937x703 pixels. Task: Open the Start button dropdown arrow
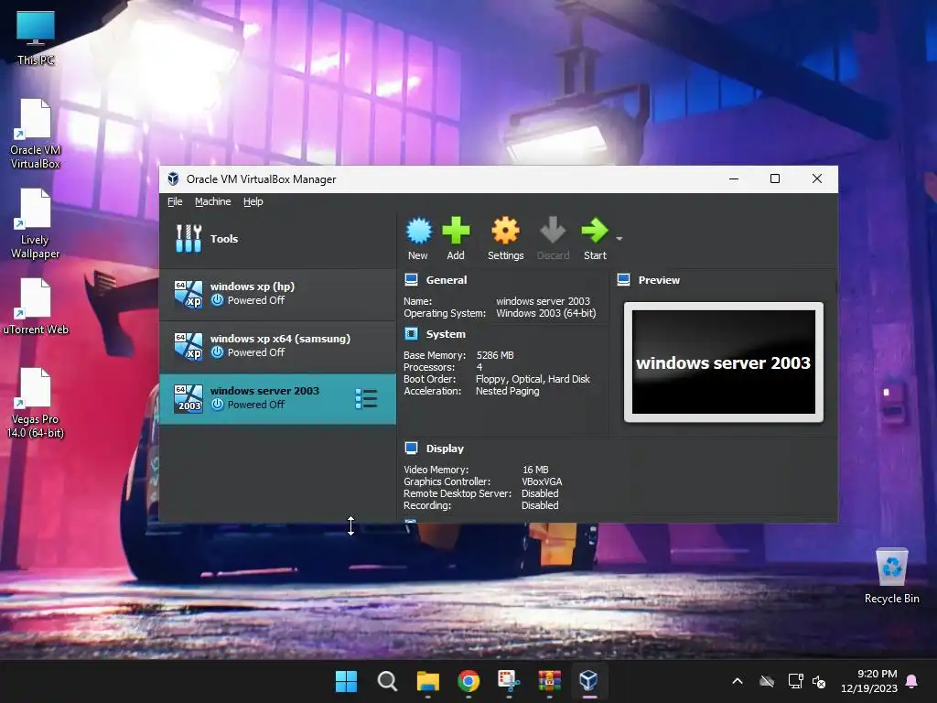pyautogui.click(x=619, y=239)
